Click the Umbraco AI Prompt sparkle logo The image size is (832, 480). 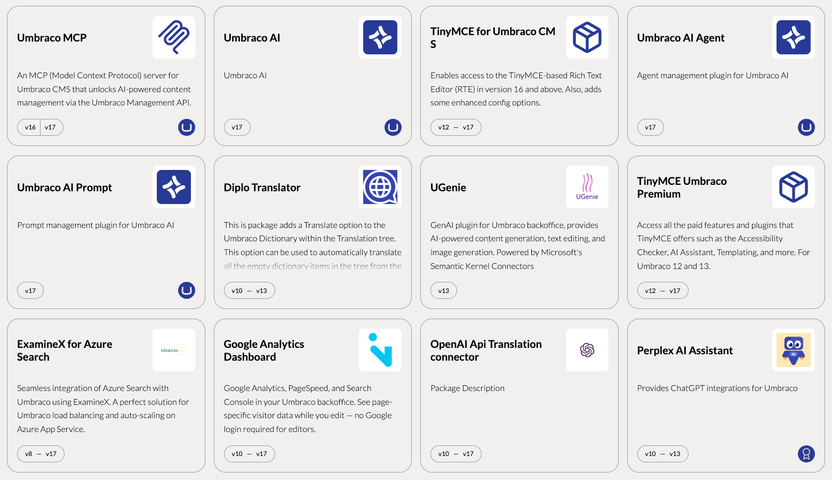tap(174, 187)
